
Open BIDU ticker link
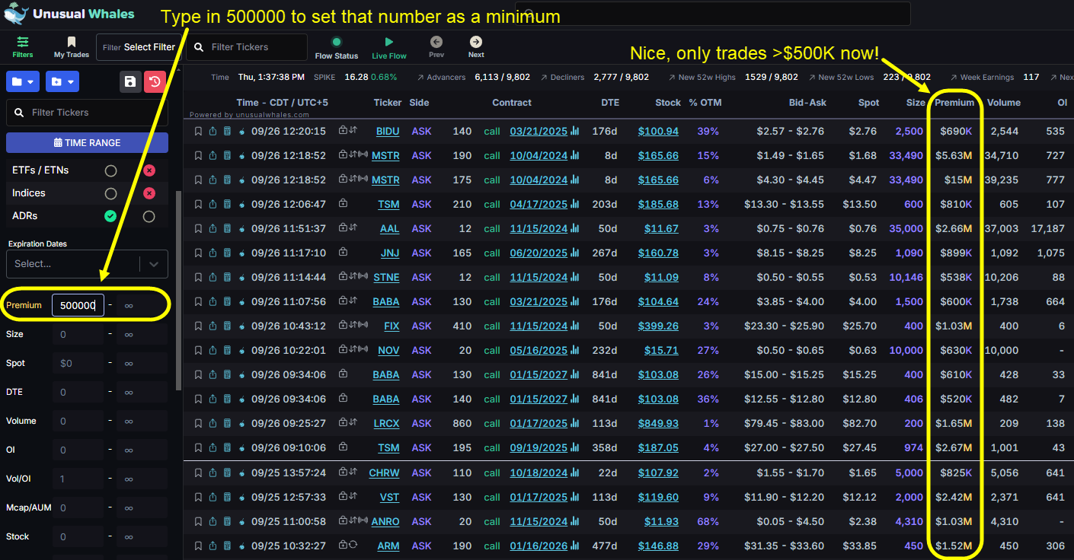(388, 131)
